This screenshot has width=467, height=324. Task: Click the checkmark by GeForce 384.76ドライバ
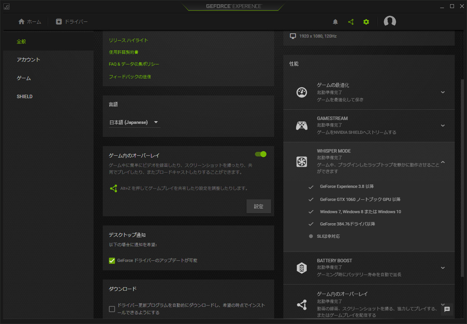pyautogui.click(x=311, y=224)
